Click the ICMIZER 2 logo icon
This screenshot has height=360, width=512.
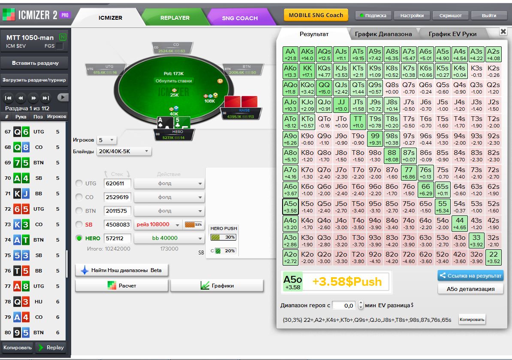click(9, 15)
